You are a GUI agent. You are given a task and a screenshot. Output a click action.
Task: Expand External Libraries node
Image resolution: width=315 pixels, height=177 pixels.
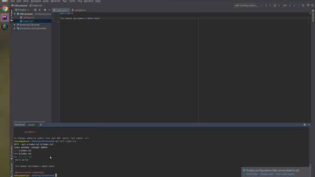pyautogui.click(x=15, y=25)
